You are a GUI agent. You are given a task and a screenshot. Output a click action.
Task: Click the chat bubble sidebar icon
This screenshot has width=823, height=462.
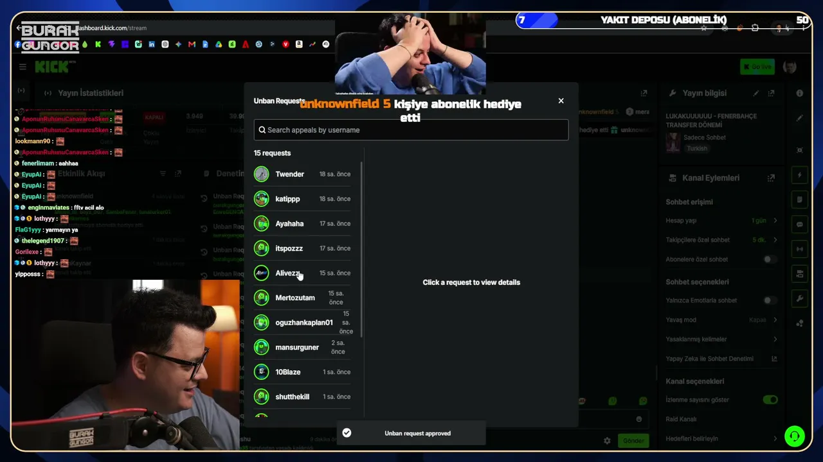click(x=800, y=225)
